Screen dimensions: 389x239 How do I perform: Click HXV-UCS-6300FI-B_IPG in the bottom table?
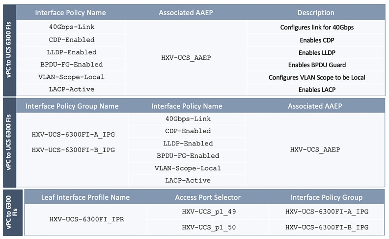[327, 227]
